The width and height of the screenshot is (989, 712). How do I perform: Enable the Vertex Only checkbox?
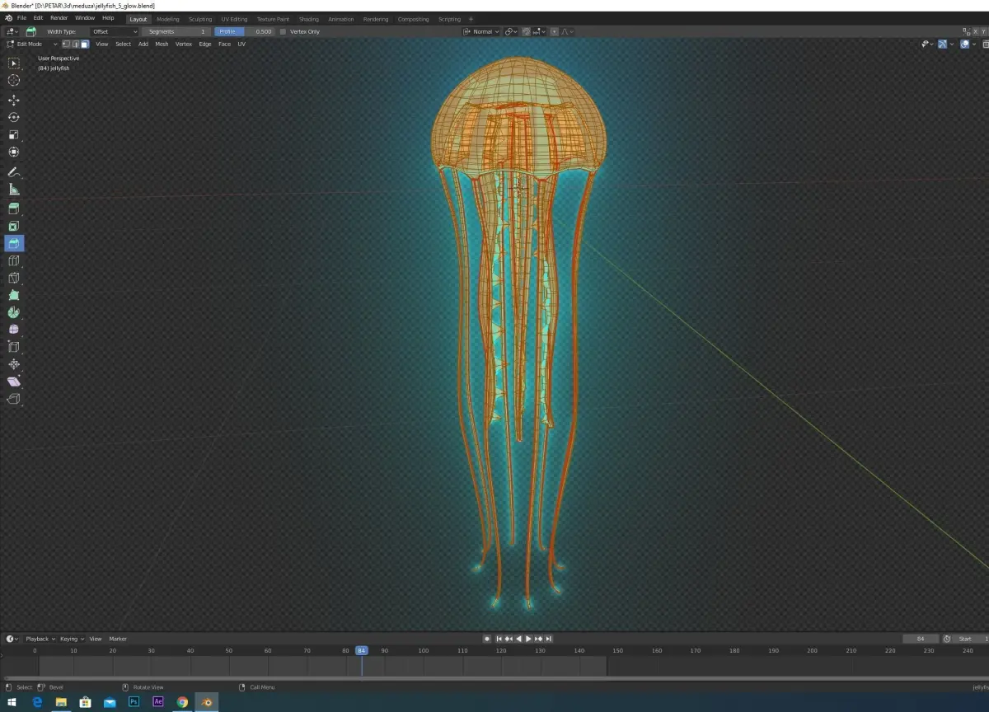pyautogui.click(x=283, y=31)
